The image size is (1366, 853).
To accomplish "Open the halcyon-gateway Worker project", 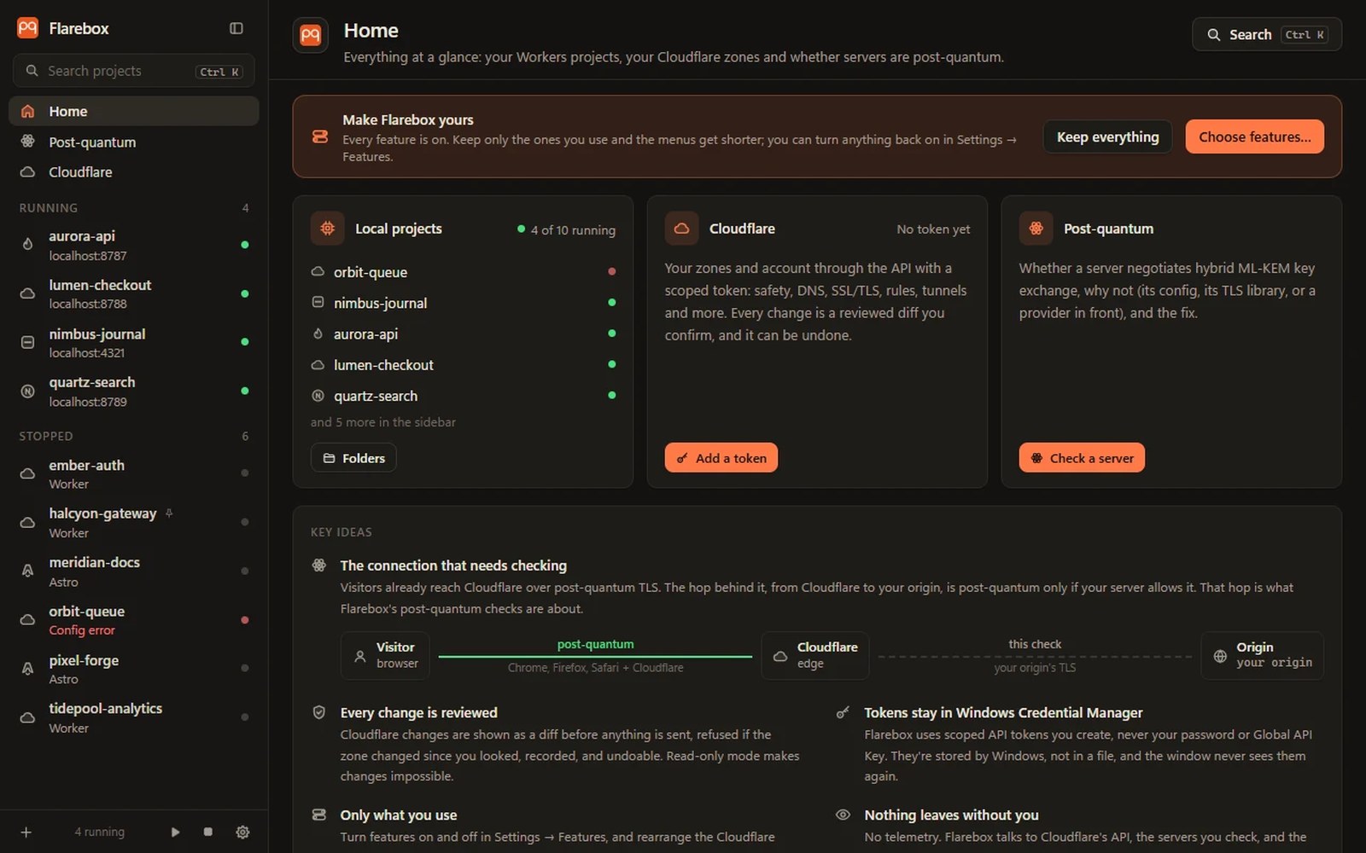I will (x=134, y=522).
